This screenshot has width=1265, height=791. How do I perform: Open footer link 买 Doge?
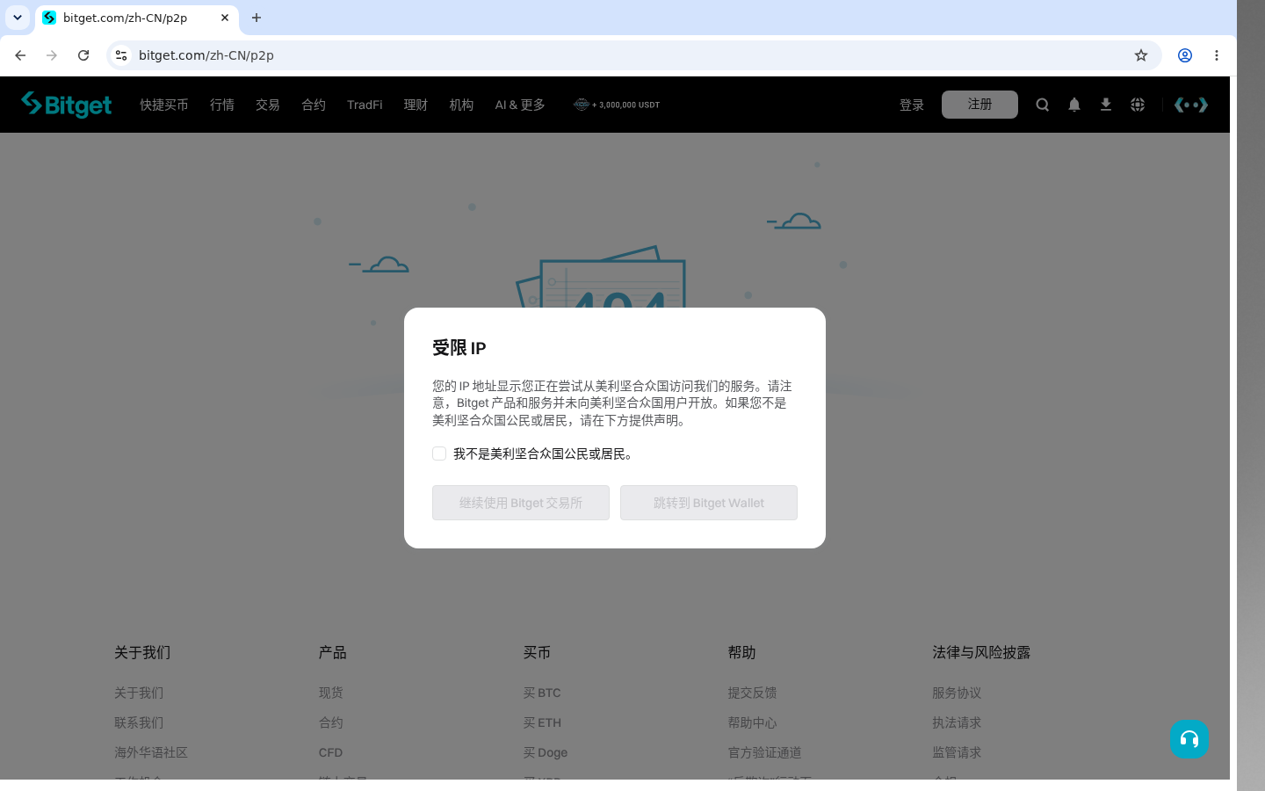tap(546, 752)
